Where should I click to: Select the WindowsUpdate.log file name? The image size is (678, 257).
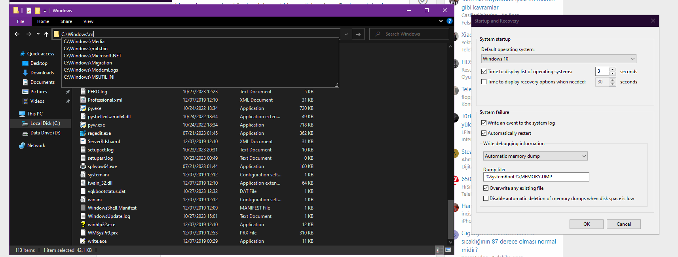(x=109, y=216)
